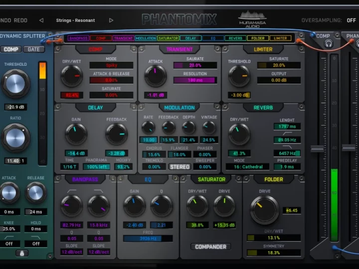This screenshot has height=269, width=359.
Task: Toggle STEREO button in Modulation module
Action: [x=179, y=167]
